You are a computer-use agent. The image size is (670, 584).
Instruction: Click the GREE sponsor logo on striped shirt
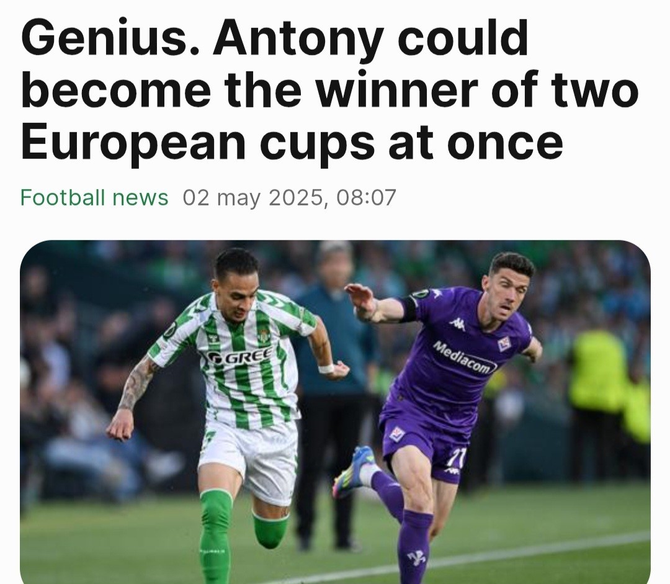239,355
